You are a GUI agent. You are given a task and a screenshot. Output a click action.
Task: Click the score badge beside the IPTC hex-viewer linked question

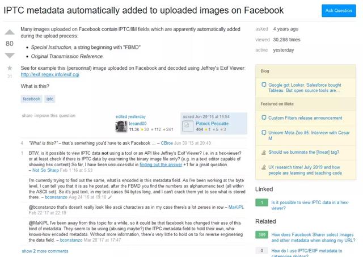tap(262, 203)
